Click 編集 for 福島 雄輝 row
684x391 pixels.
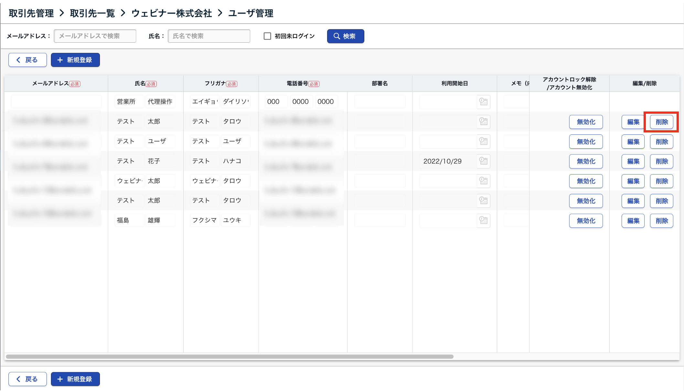click(633, 221)
